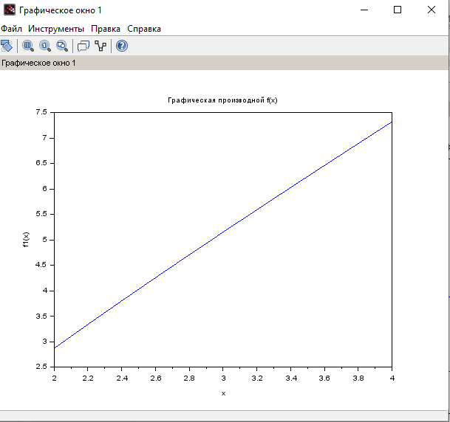Open the Инструменты menu
Viewport: 450px width, 422px height.
click(56, 29)
